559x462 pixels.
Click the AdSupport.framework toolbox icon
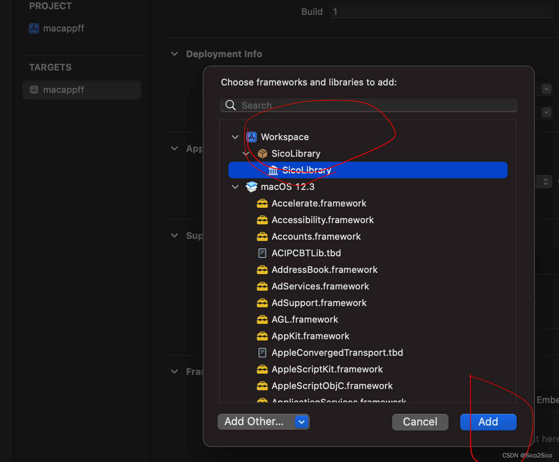click(x=262, y=303)
